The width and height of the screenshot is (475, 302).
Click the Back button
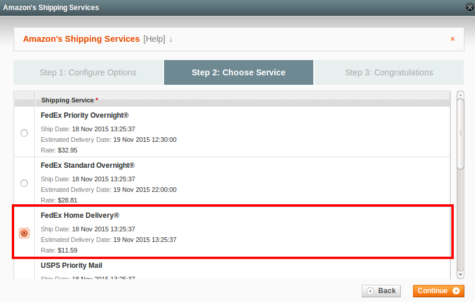[381, 291]
